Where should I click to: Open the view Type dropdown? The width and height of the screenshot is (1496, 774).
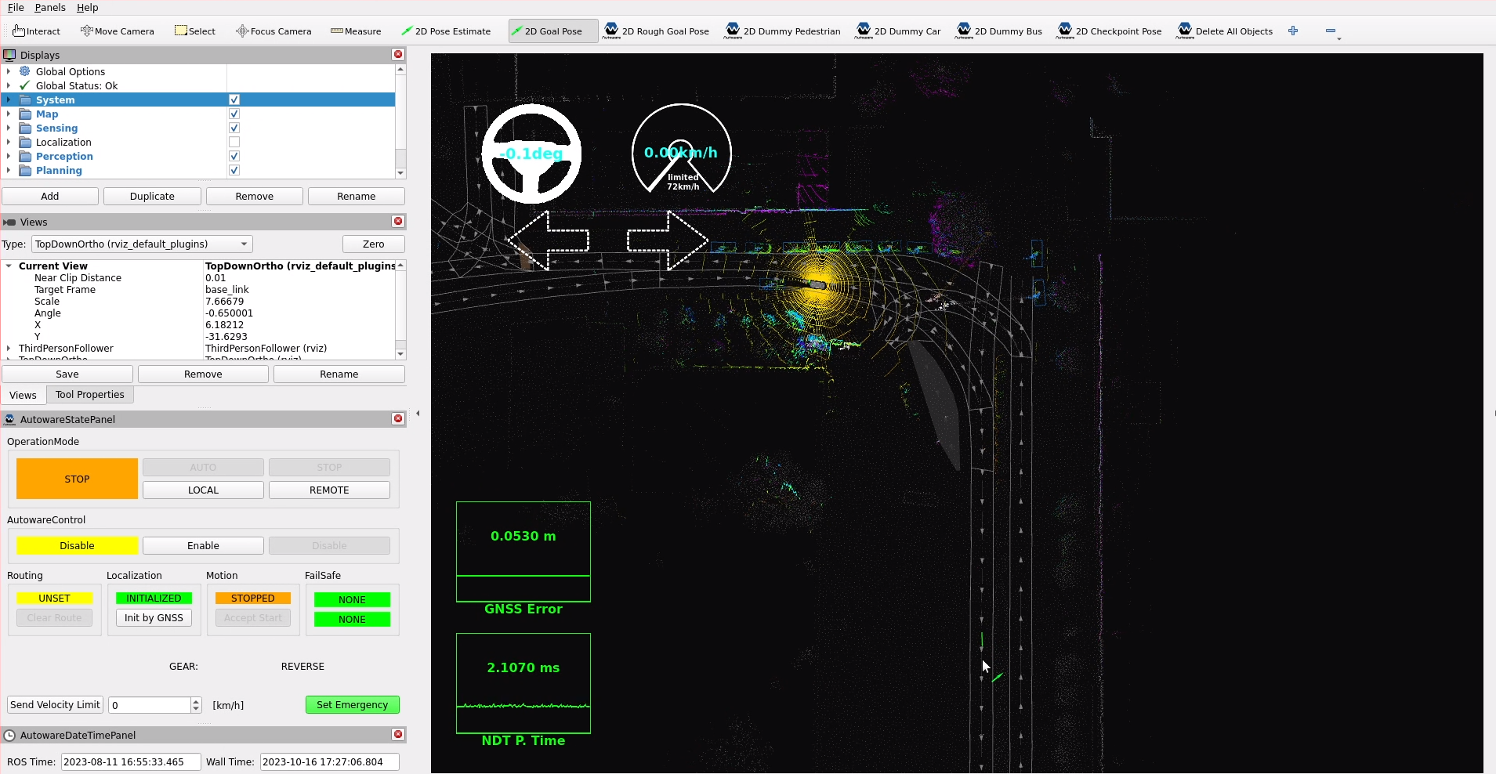pos(142,244)
